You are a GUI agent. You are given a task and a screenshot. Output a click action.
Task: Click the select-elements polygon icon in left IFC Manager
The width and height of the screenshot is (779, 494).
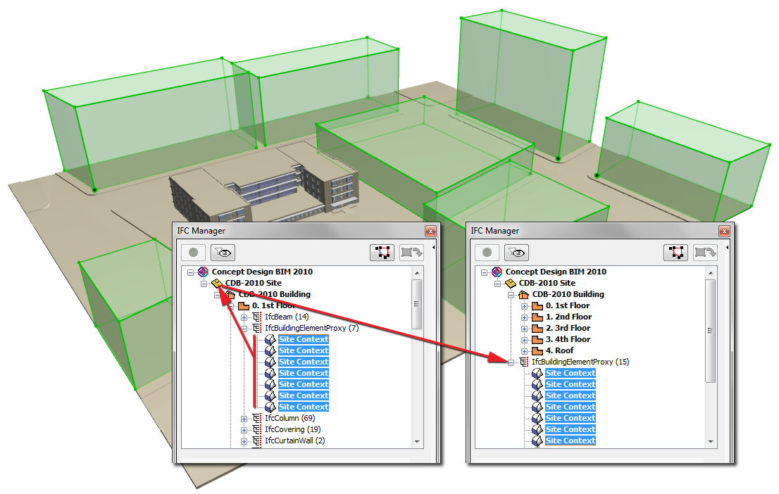382,253
